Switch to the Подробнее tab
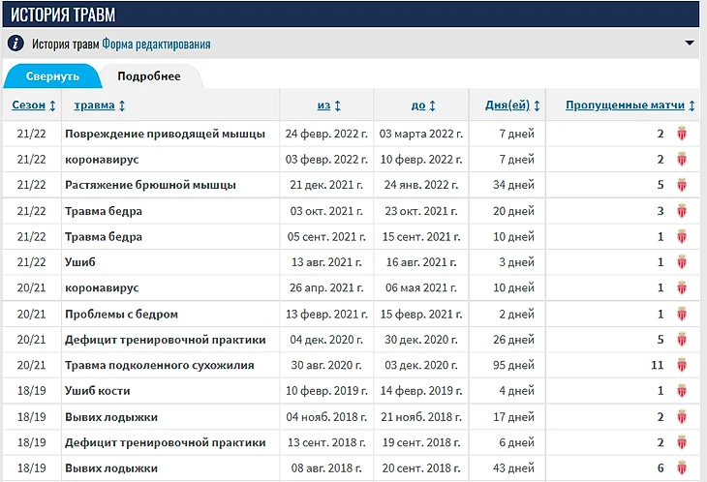This screenshot has width=707, height=482. [x=149, y=76]
